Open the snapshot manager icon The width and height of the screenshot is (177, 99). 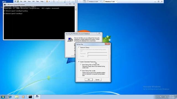[65, 1]
